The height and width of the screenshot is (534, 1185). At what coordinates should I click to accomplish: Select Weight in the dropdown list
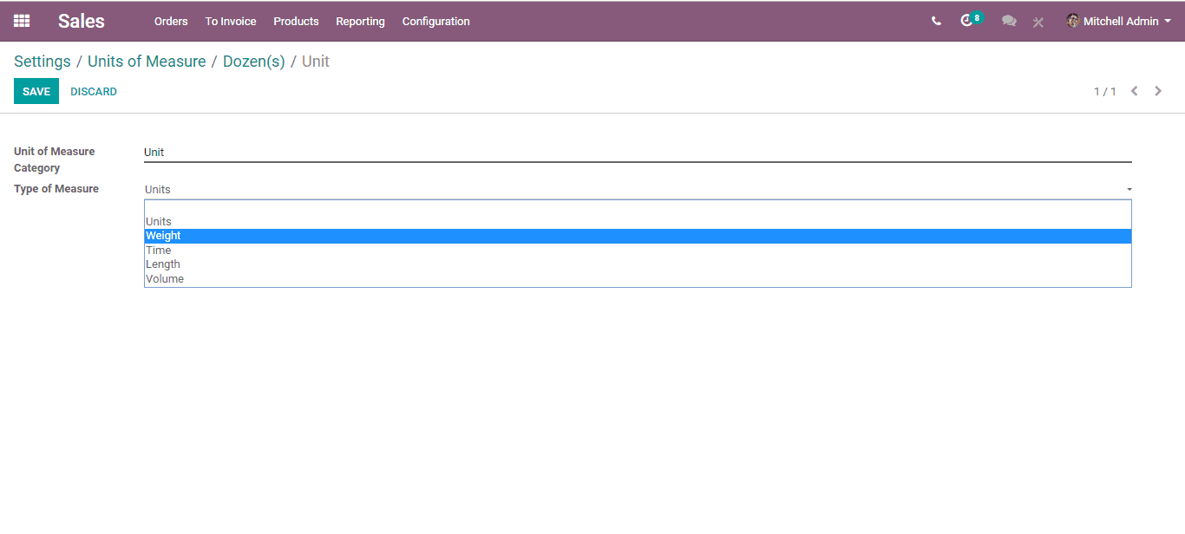638,236
